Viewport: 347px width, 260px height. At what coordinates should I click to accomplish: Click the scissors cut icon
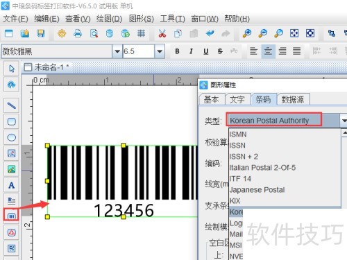pos(162,34)
